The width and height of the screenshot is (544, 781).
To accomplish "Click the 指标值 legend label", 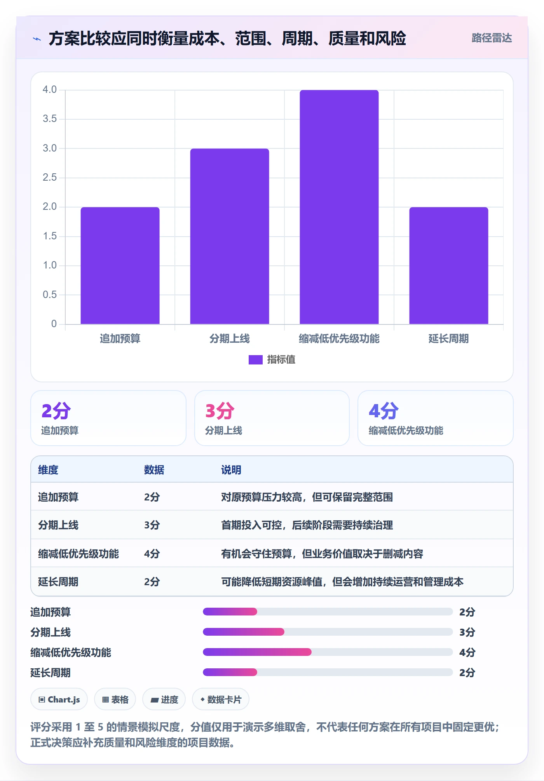I will [x=281, y=360].
